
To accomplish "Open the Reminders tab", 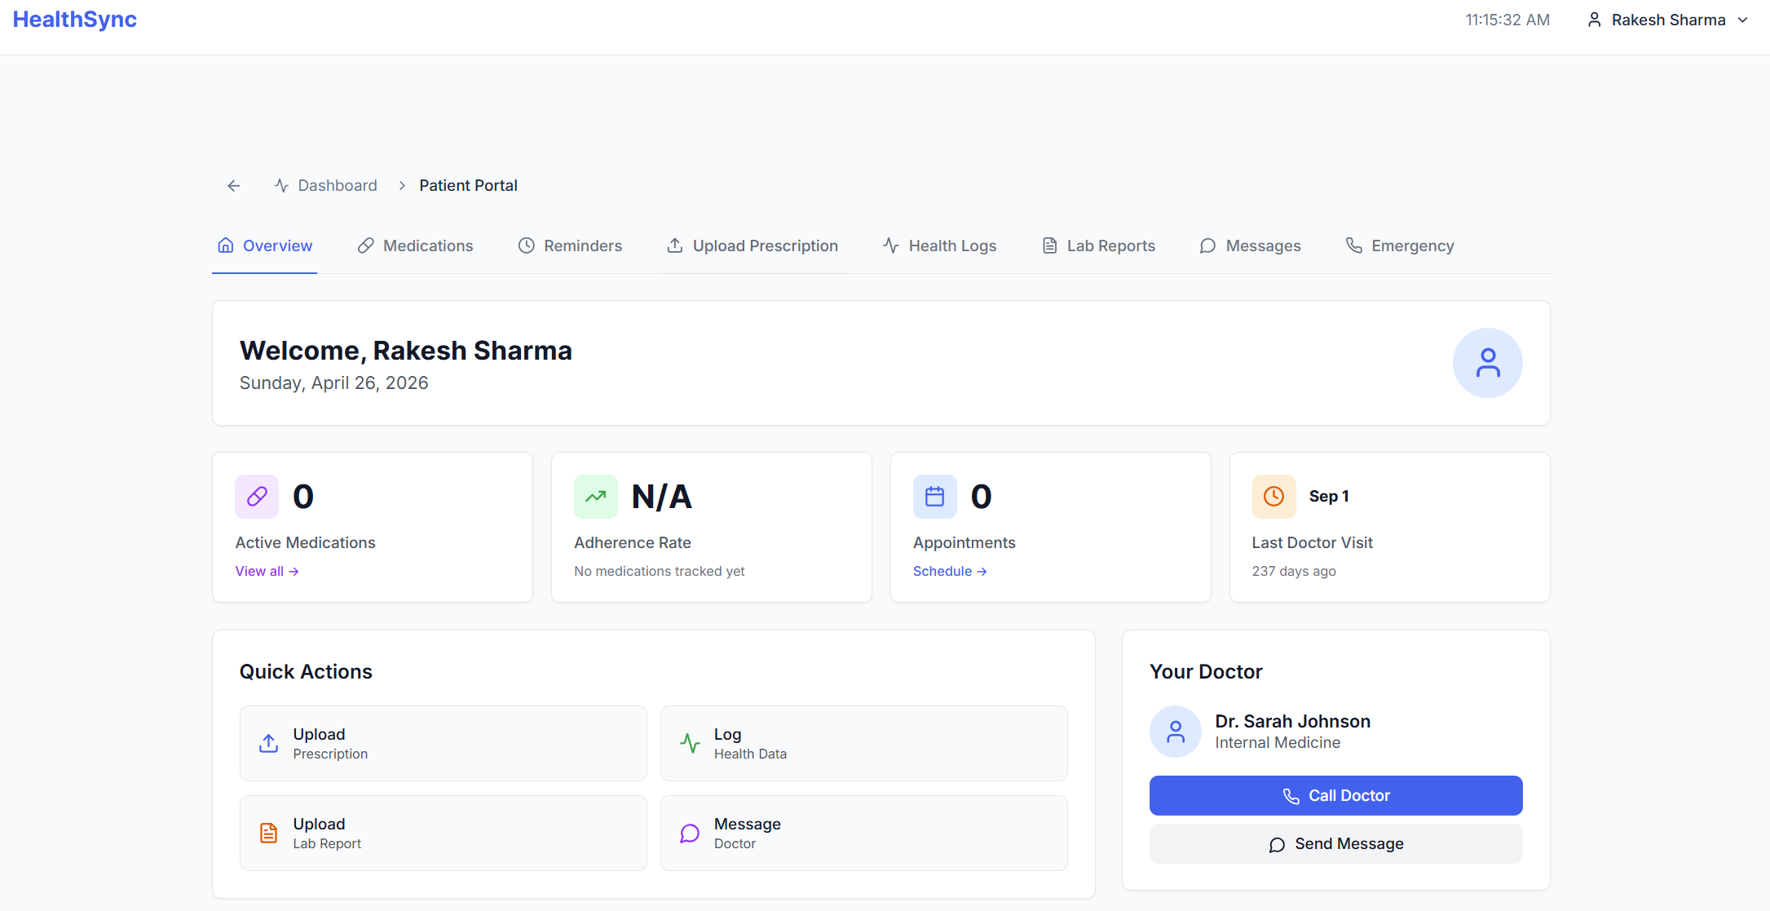I will (571, 245).
